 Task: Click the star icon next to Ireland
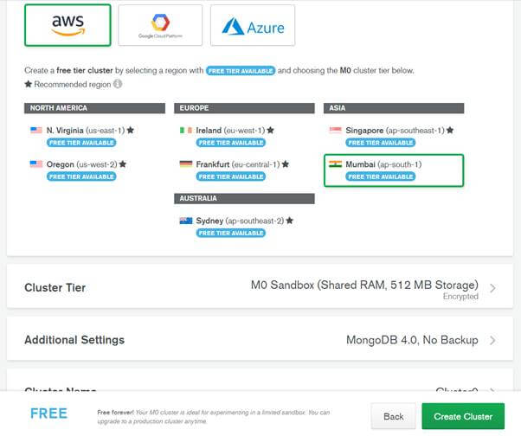[x=271, y=130]
